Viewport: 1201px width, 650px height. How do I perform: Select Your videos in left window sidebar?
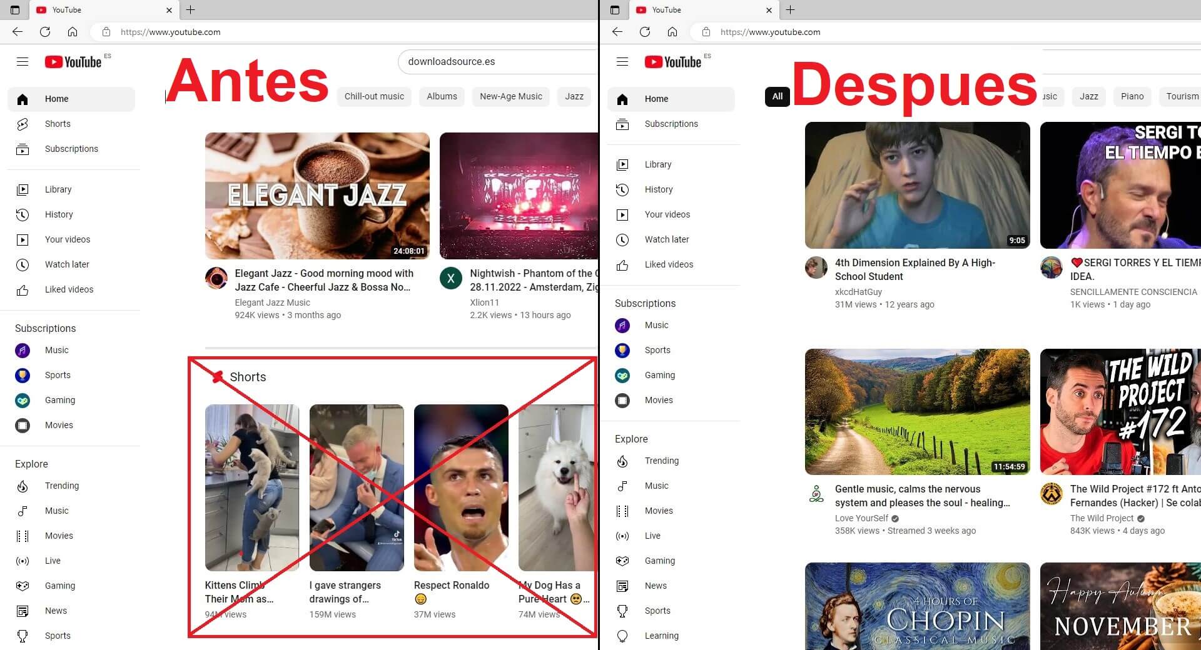coord(71,239)
